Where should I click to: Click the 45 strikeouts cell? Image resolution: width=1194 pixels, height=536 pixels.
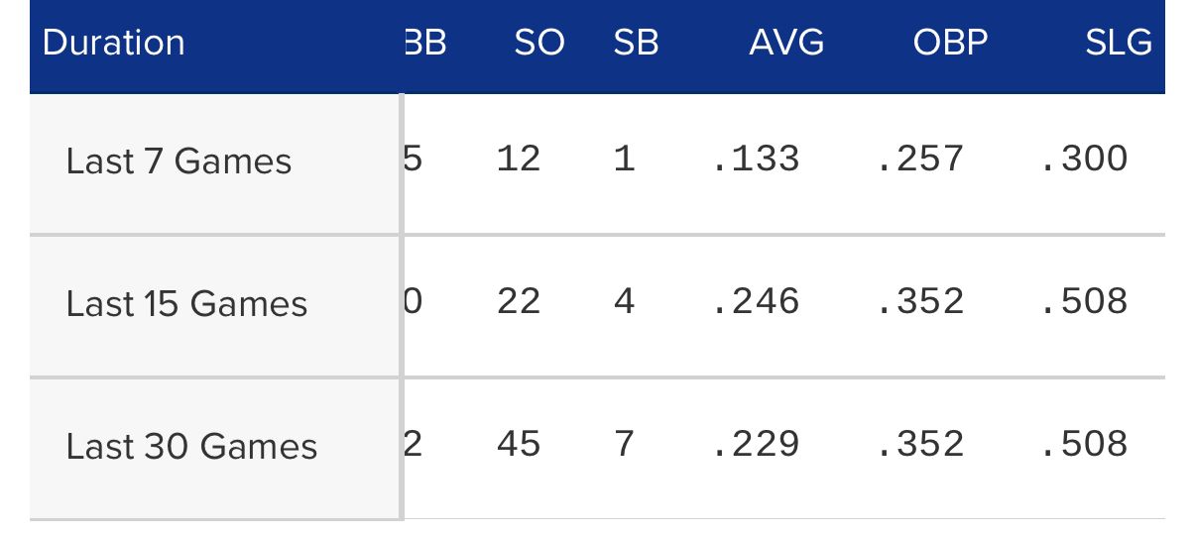[519, 443]
